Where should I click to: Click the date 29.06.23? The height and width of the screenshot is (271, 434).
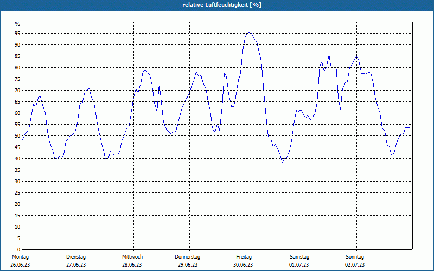tap(188, 265)
